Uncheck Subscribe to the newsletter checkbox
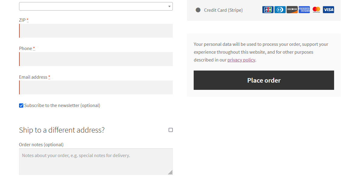The width and height of the screenshot is (358, 186). (21, 106)
